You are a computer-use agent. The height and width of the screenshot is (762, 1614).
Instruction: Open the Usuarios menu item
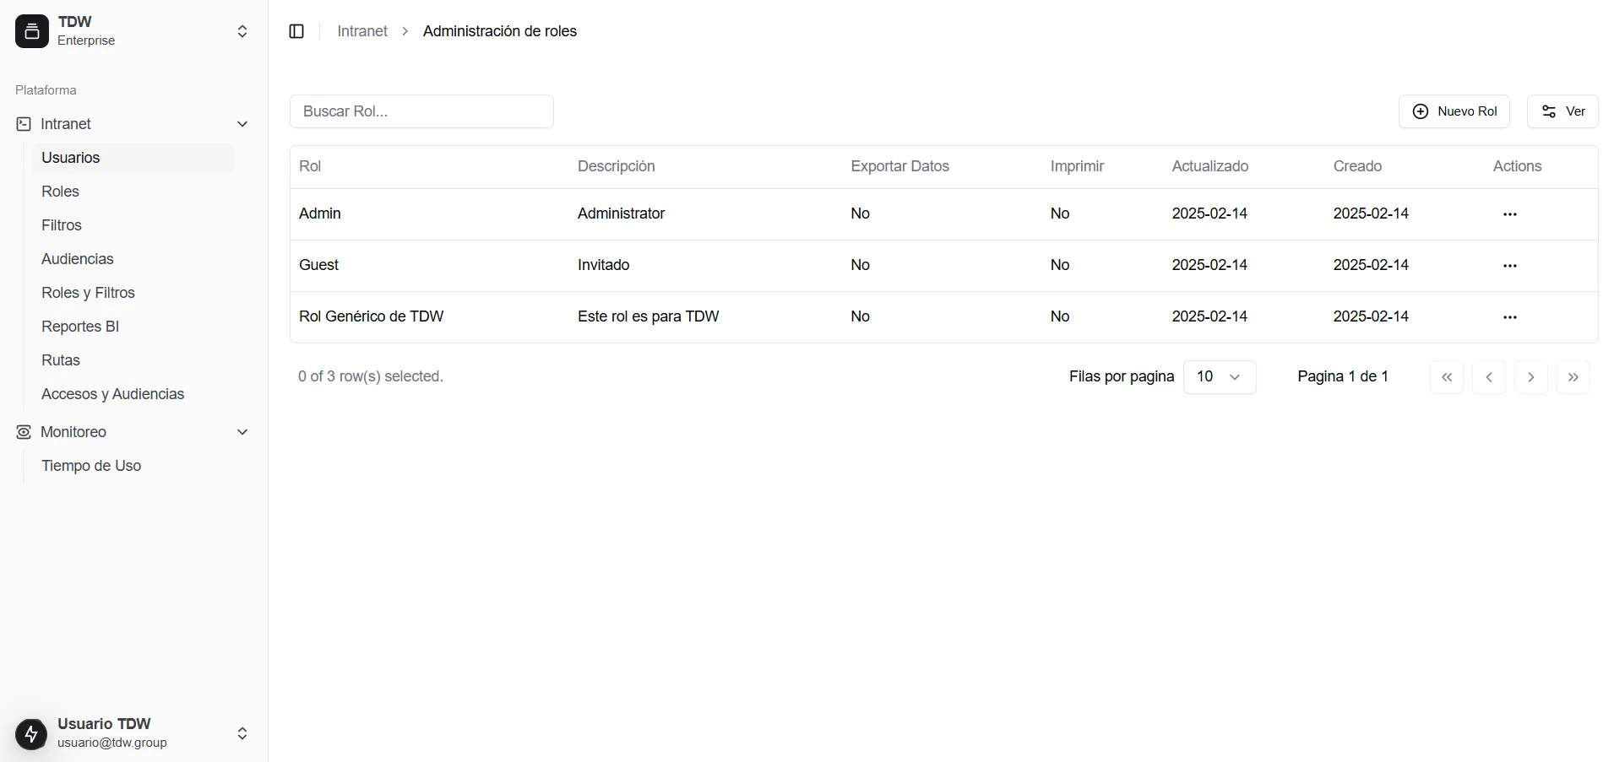tap(133, 158)
